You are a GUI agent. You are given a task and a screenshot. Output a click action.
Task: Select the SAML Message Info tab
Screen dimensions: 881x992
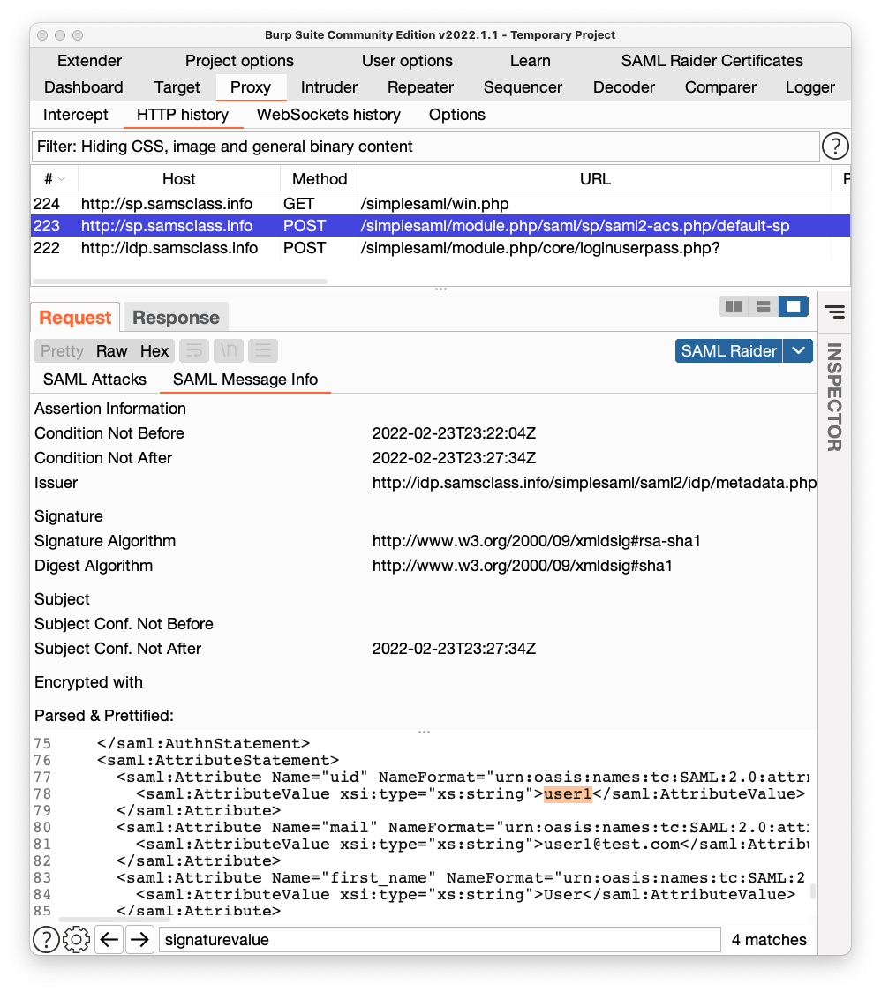(245, 379)
